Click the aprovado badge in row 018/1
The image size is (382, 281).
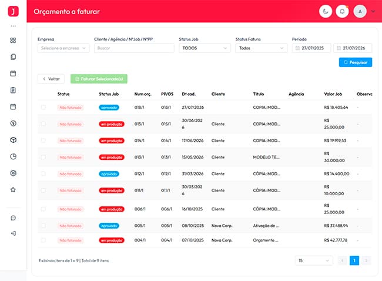click(x=109, y=108)
